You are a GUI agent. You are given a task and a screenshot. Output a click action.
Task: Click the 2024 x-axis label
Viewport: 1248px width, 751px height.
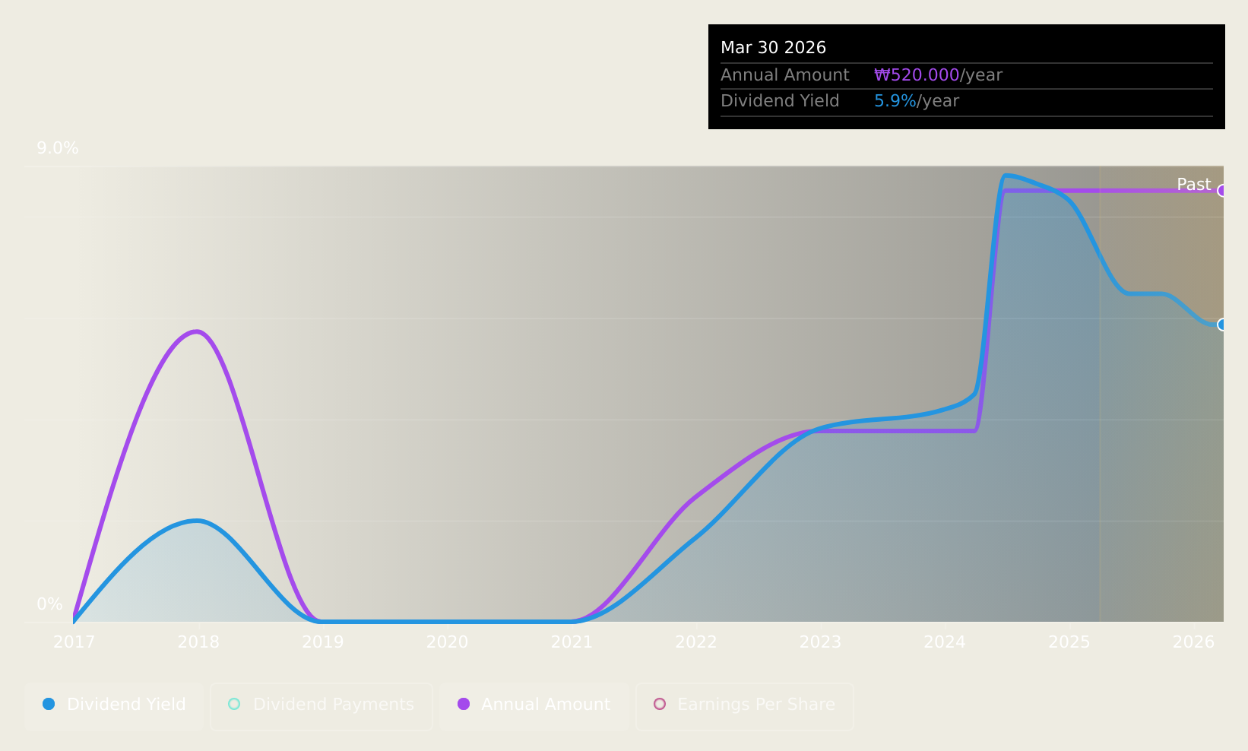945,642
